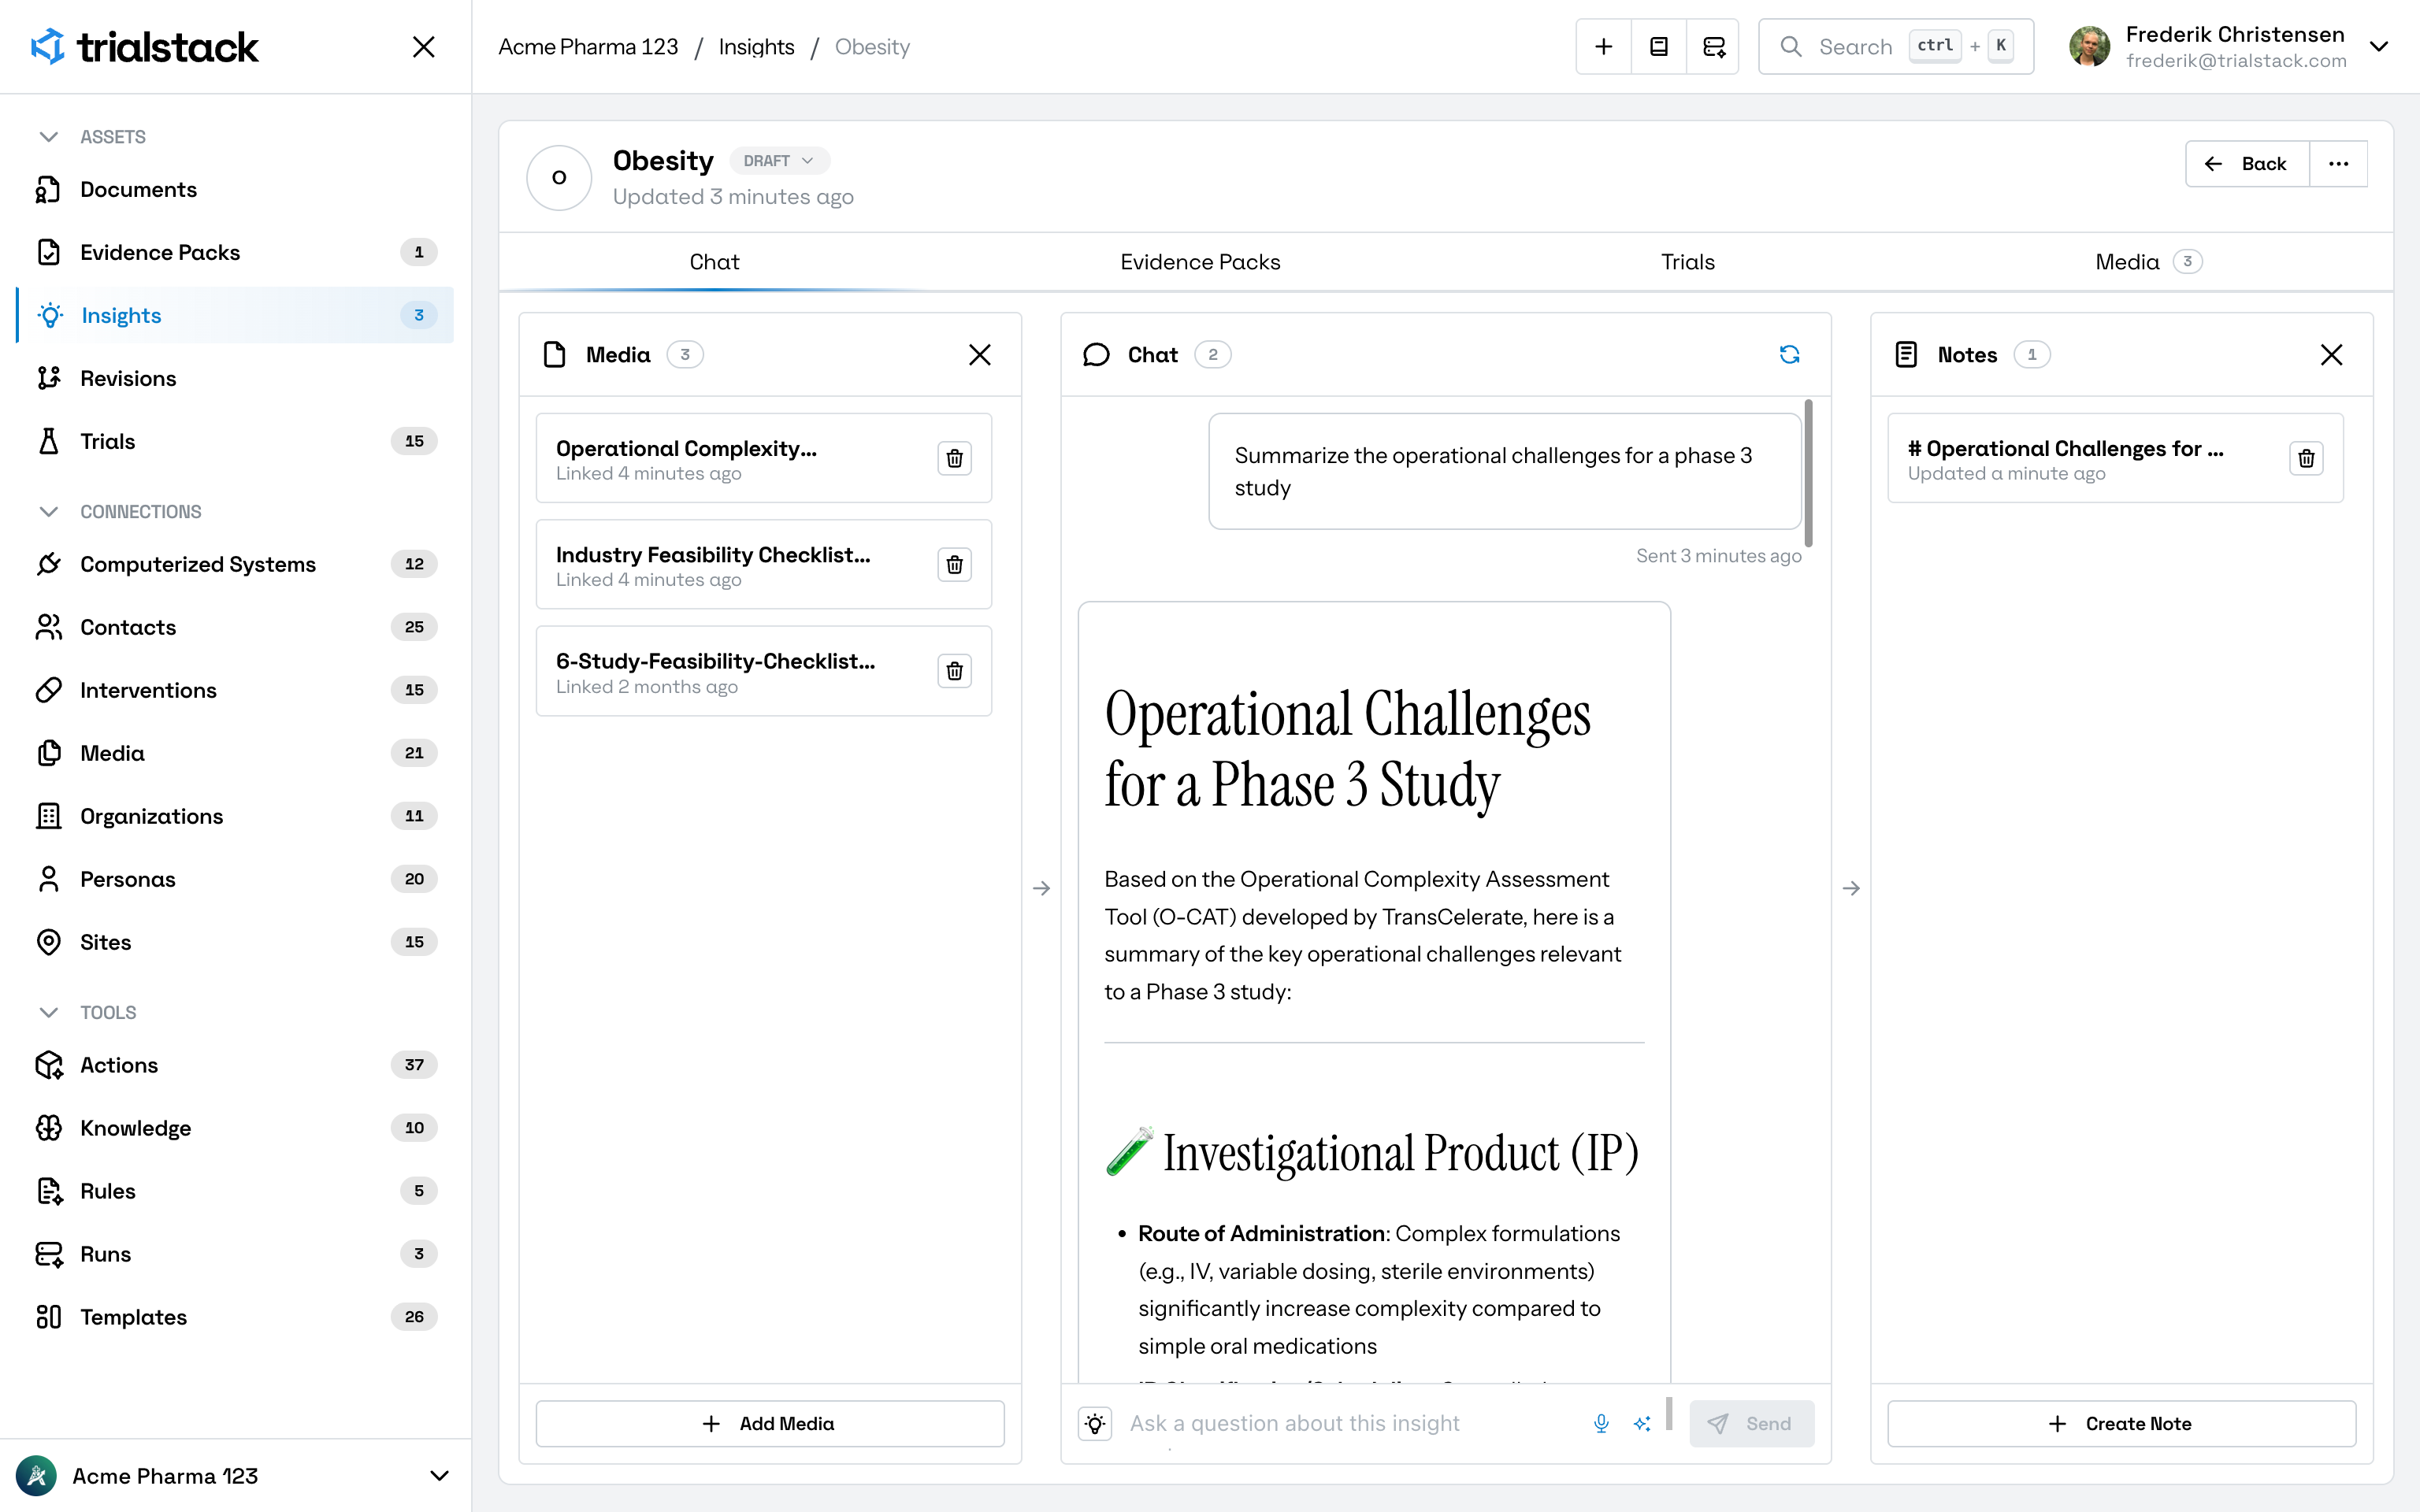The height and width of the screenshot is (1512, 2420).
Task: Delete the Industry Feasibility Checklist media
Action: coord(954,565)
